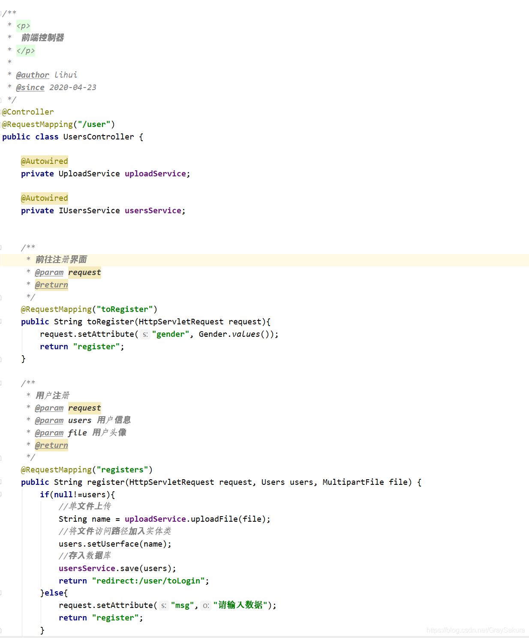Select the "请输入数据" string literal
This screenshot has width=529, height=638.
click(240, 605)
